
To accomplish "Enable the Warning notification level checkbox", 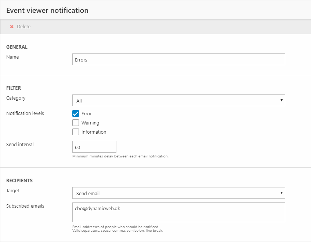I will [76, 123].
